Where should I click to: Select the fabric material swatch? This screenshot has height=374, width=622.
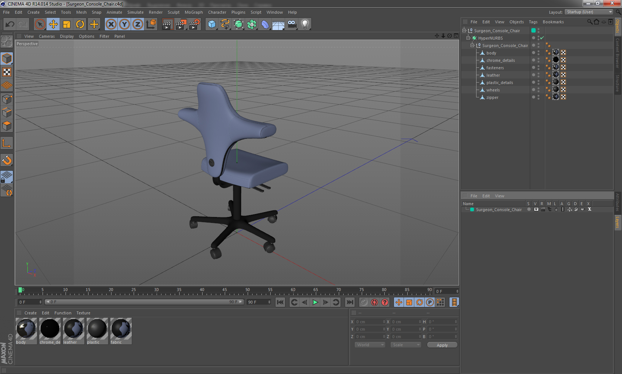click(x=121, y=331)
